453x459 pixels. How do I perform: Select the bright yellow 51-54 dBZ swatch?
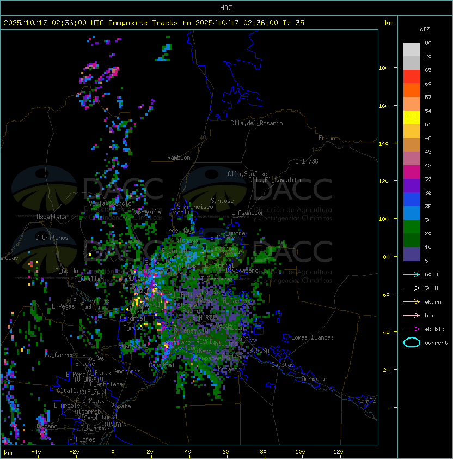(412, 117)
